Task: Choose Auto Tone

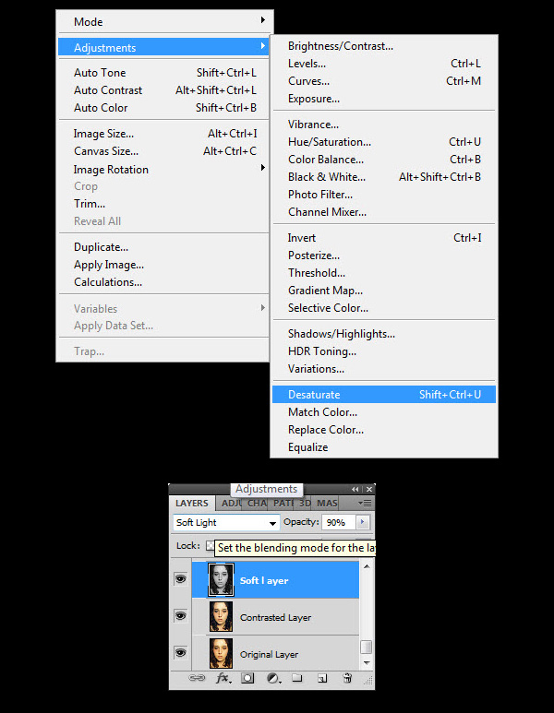Action: coord(163,72)
